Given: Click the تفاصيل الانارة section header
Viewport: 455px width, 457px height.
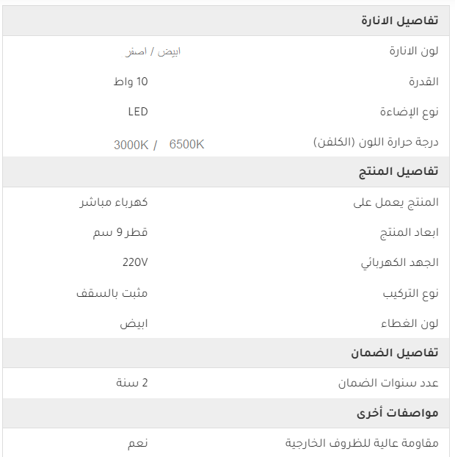Looking at the screenshot, I should click(400, 21).
